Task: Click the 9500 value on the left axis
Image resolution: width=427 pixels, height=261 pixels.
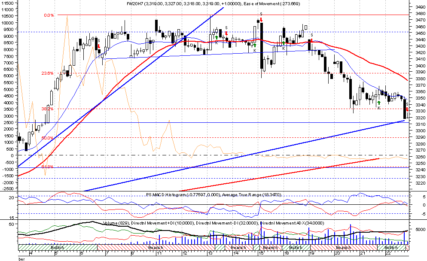Action: [x=9, y=29]
